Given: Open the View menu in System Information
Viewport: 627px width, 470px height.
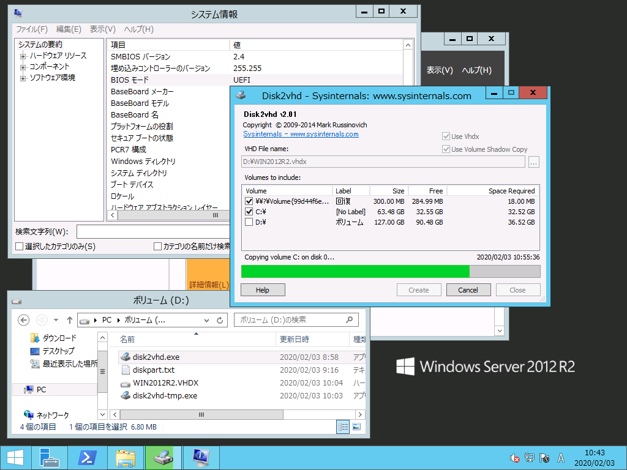Looking at the screenshot, I should 102,29.
